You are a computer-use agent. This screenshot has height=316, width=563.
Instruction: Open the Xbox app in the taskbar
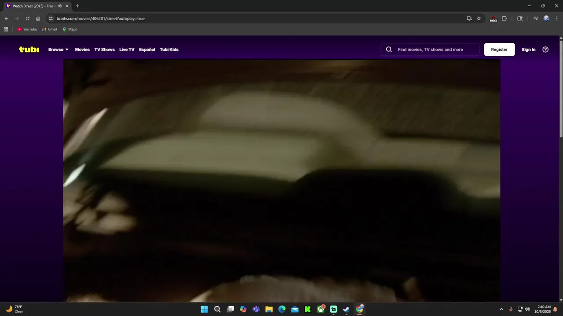321,309
